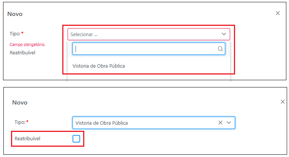Image resolution: width=289 pixels, height=157 pixels.
Task: Open the combo box showing Vistoria de Obra Pública
Action: click(144, 123)
